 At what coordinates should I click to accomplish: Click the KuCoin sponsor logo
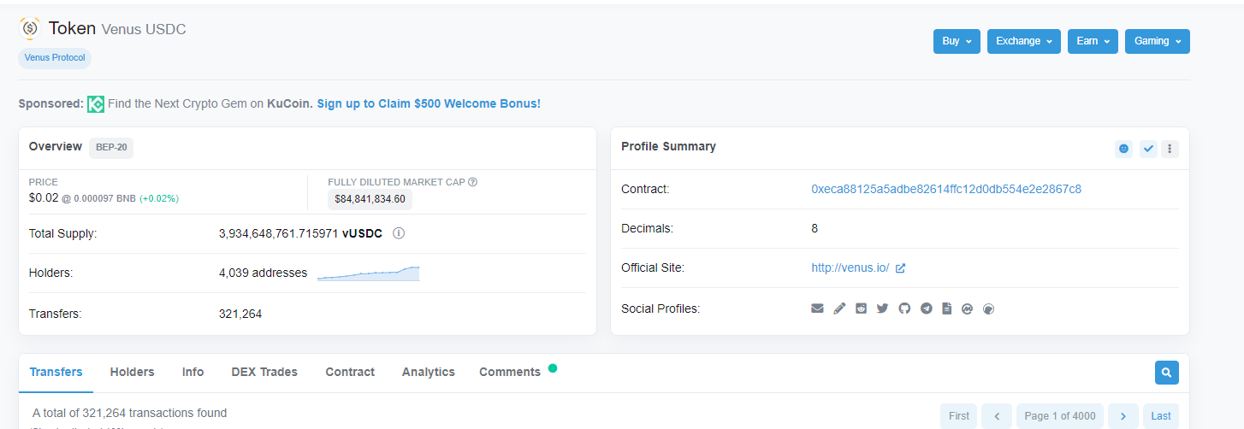pos(96,103)
